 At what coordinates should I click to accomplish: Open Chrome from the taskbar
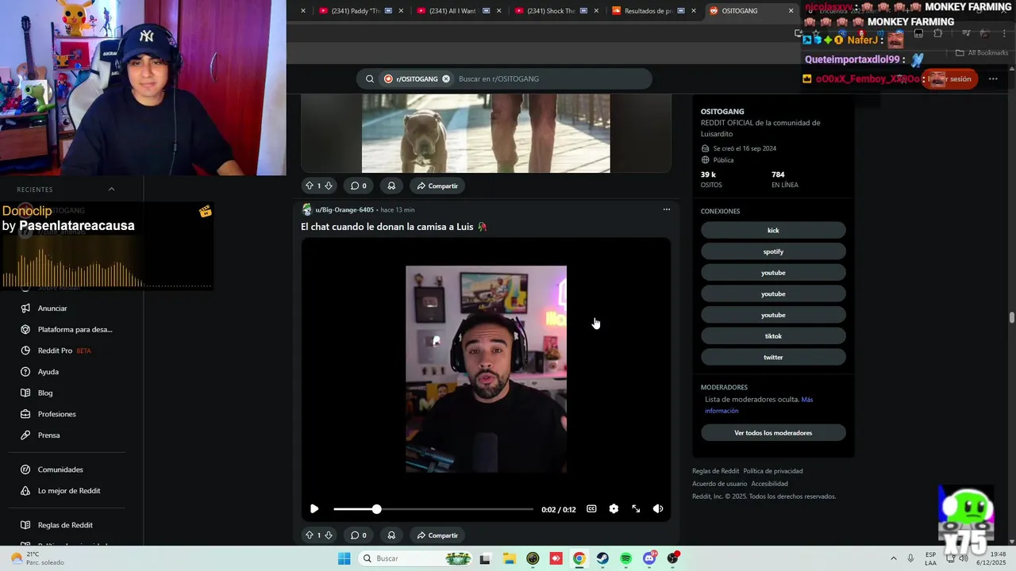[579, 559]
